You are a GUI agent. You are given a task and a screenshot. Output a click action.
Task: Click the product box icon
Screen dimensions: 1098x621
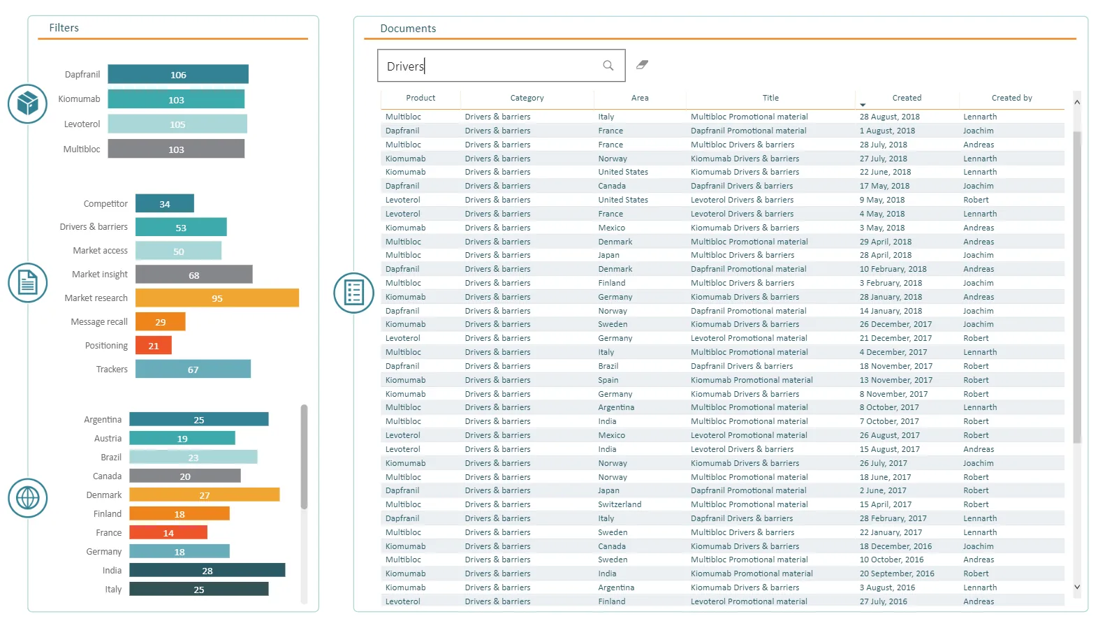click(27, 103)
